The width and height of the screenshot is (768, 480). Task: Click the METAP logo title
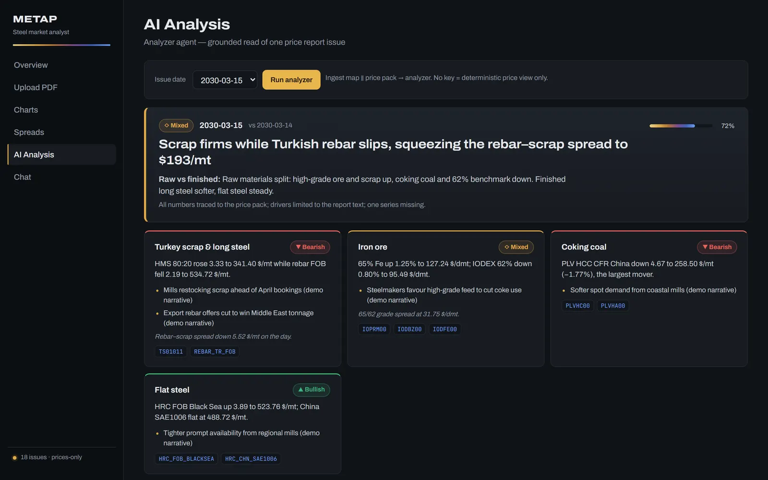click(35, 19)
